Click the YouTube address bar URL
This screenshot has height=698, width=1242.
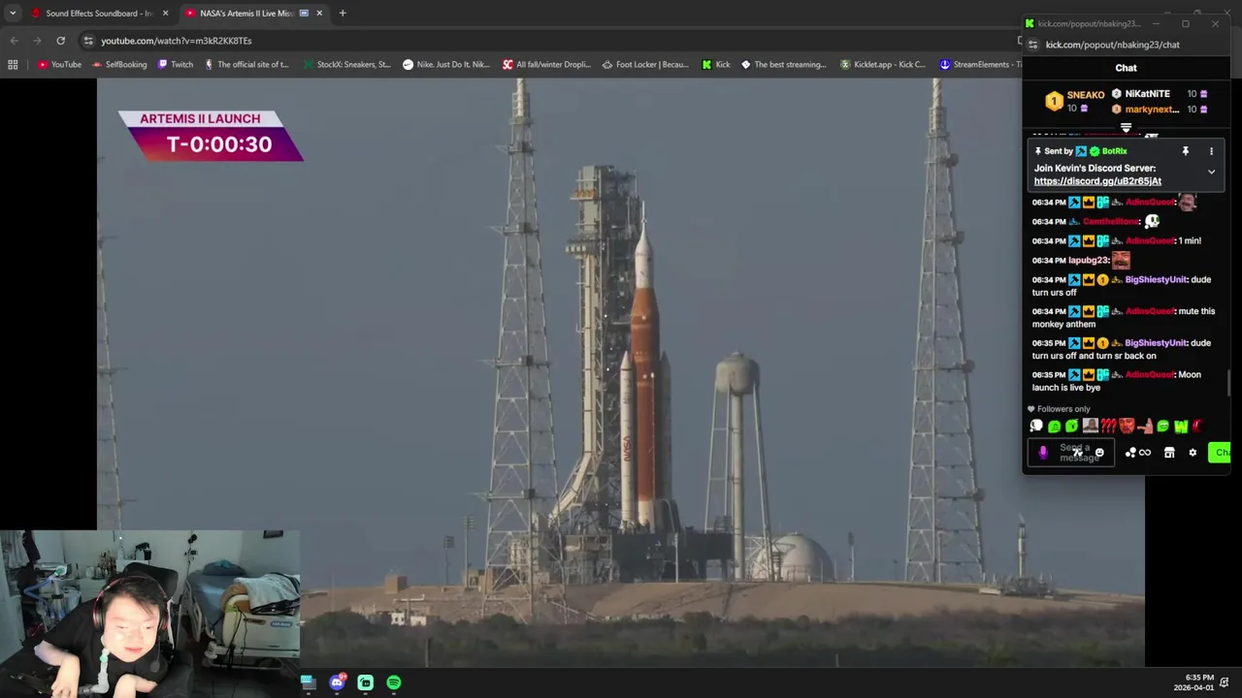176,41
